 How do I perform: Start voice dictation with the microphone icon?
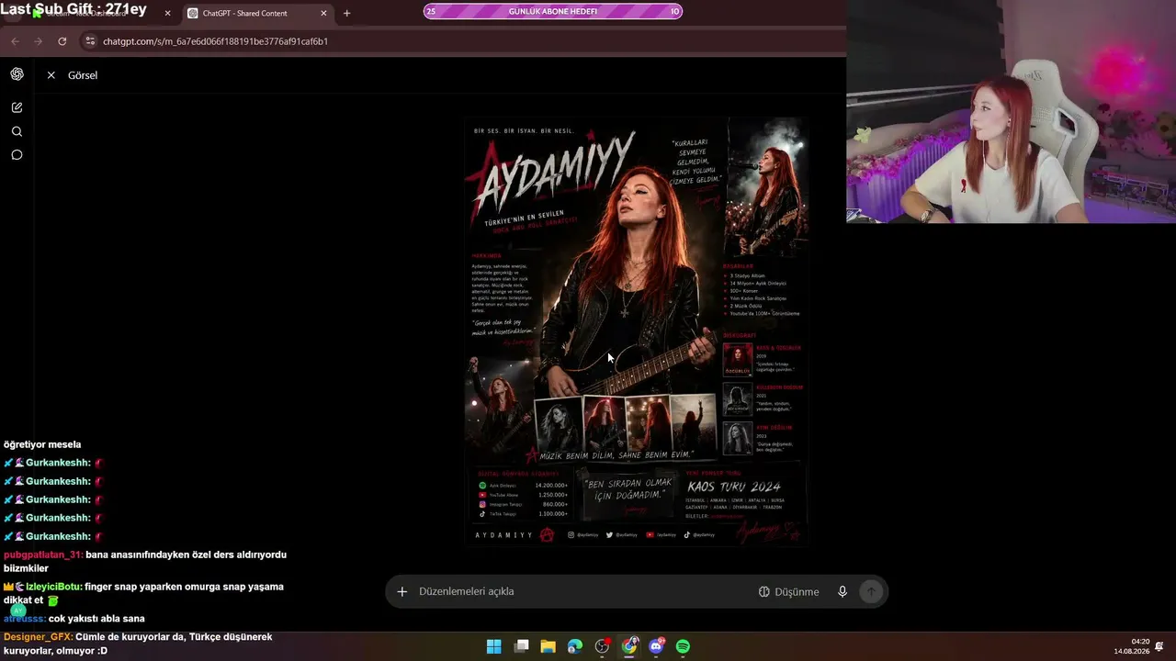842,592
